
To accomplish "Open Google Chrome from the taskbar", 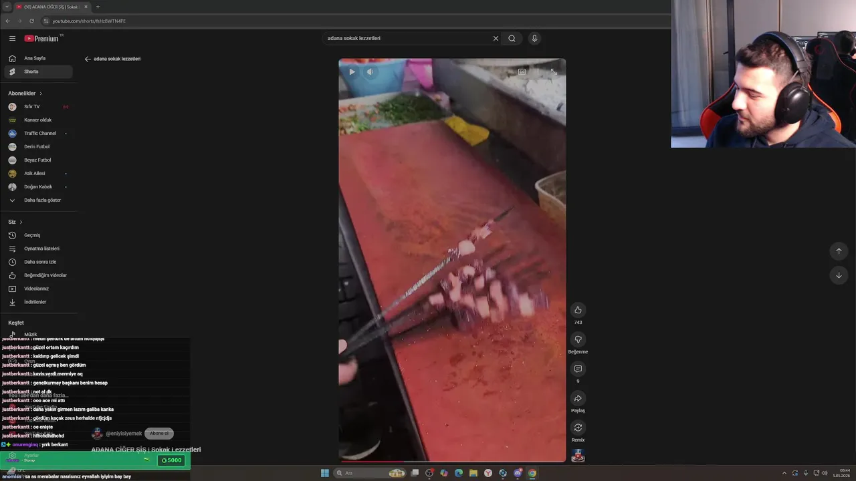I will [532, 473].
